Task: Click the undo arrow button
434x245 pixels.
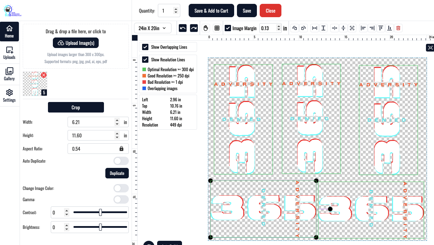Action: [x=182, y=28]
